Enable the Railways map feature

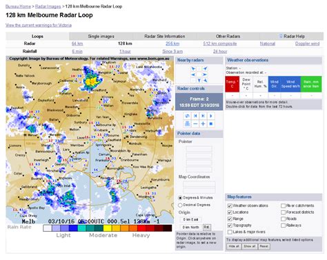pyautogui.click(x=283, y=226)
